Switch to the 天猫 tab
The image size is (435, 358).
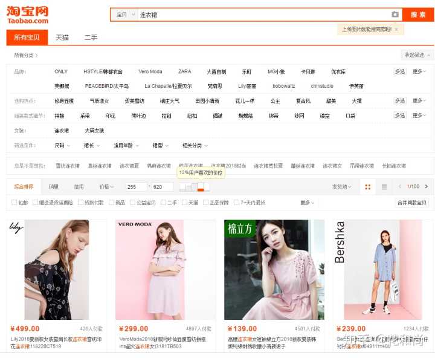tap(62, 37)
